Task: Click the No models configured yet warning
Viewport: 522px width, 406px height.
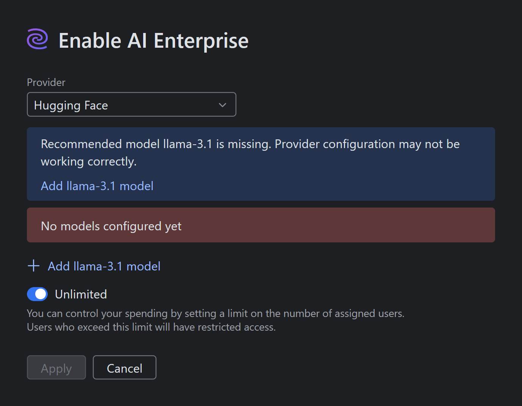Action: (x=111, y=226)
